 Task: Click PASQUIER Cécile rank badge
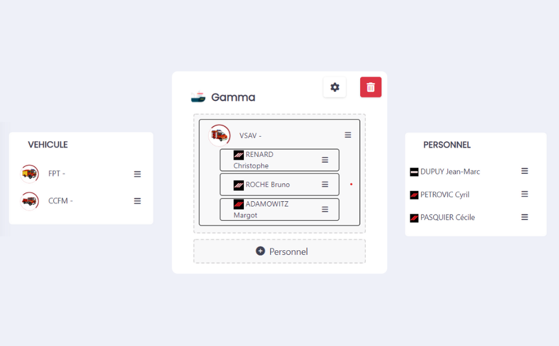pos(414,218)
